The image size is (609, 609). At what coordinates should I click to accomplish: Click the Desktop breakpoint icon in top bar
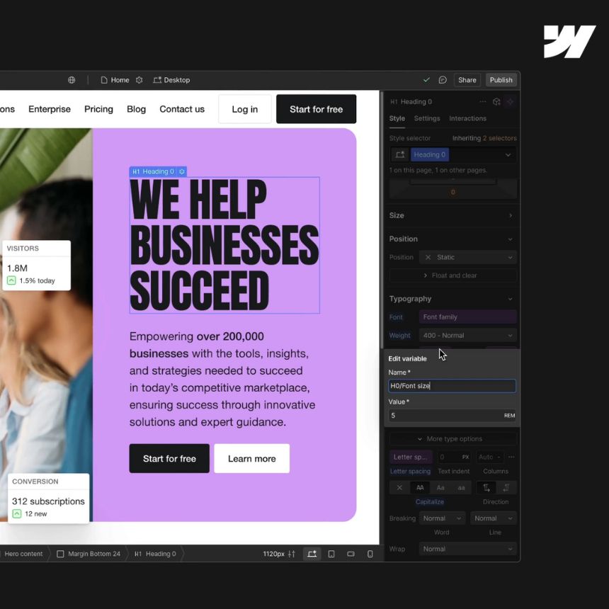point(157,80)
